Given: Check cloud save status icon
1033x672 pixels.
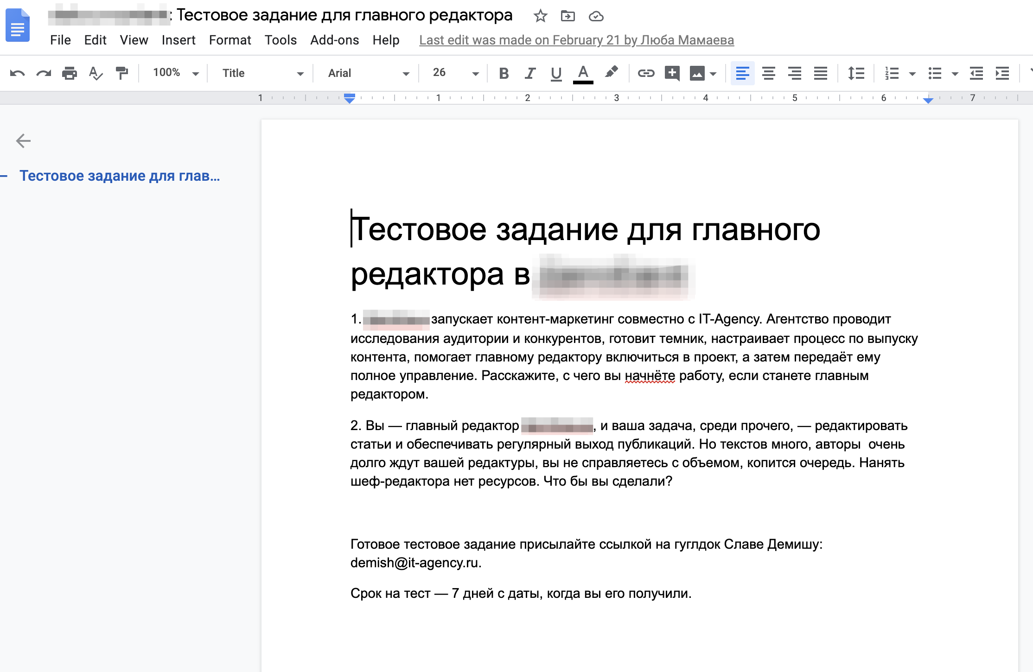Looking at the screenshot, I should (596, 17).
